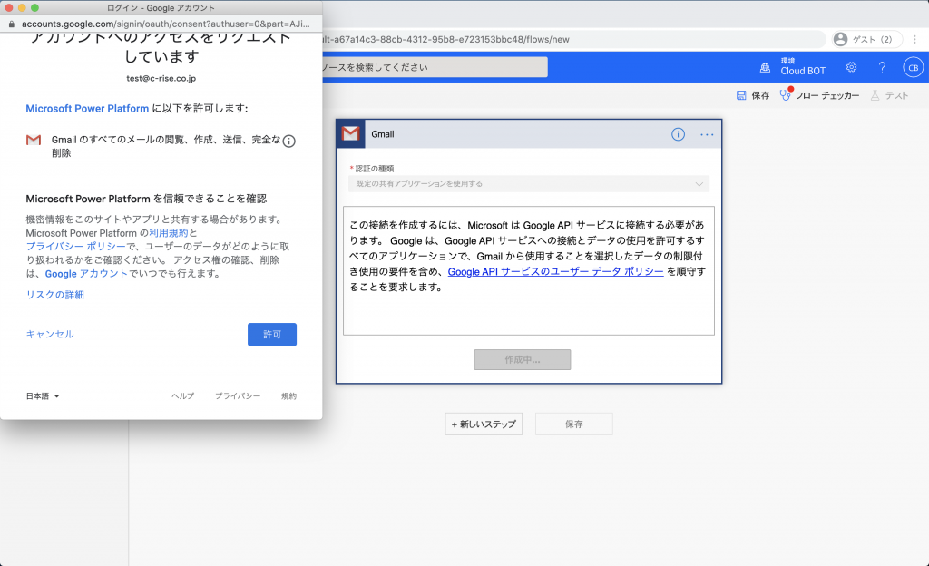
Task: Click the environment icon beside Cloud BOT
Action: [x=765, y=67]
